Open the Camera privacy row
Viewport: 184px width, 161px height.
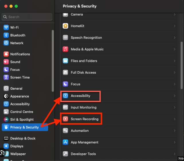click(x=119, y=16)
